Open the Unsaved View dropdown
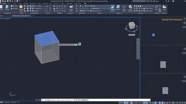 pos(100,8)
